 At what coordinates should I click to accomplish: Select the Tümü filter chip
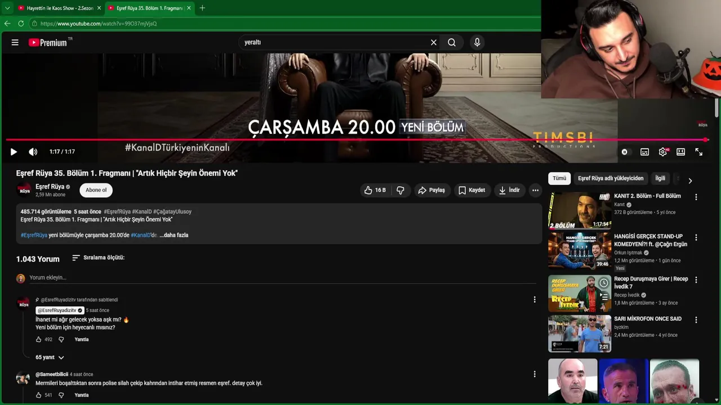[x=559, y=178]
